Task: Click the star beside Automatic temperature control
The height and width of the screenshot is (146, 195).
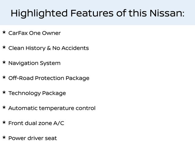Action: [x=4, y=107]
